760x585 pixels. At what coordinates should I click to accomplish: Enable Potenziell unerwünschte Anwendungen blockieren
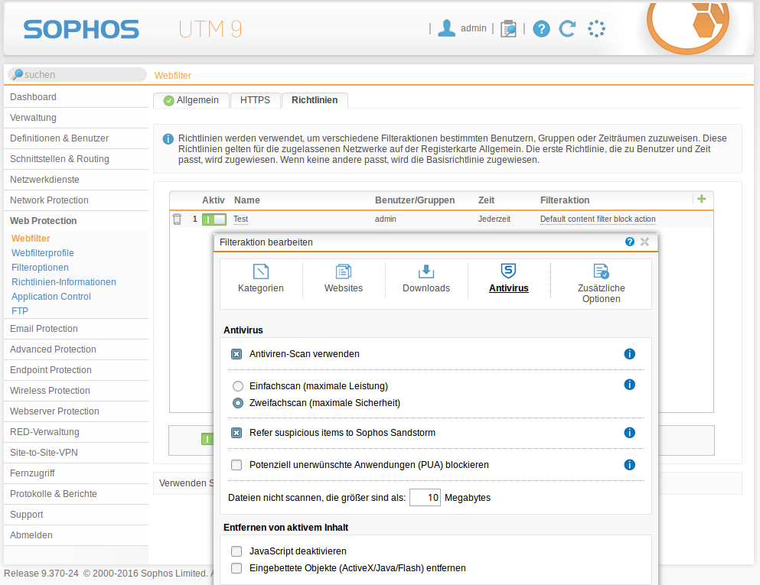pyautogui.click(x=236, y=465)
